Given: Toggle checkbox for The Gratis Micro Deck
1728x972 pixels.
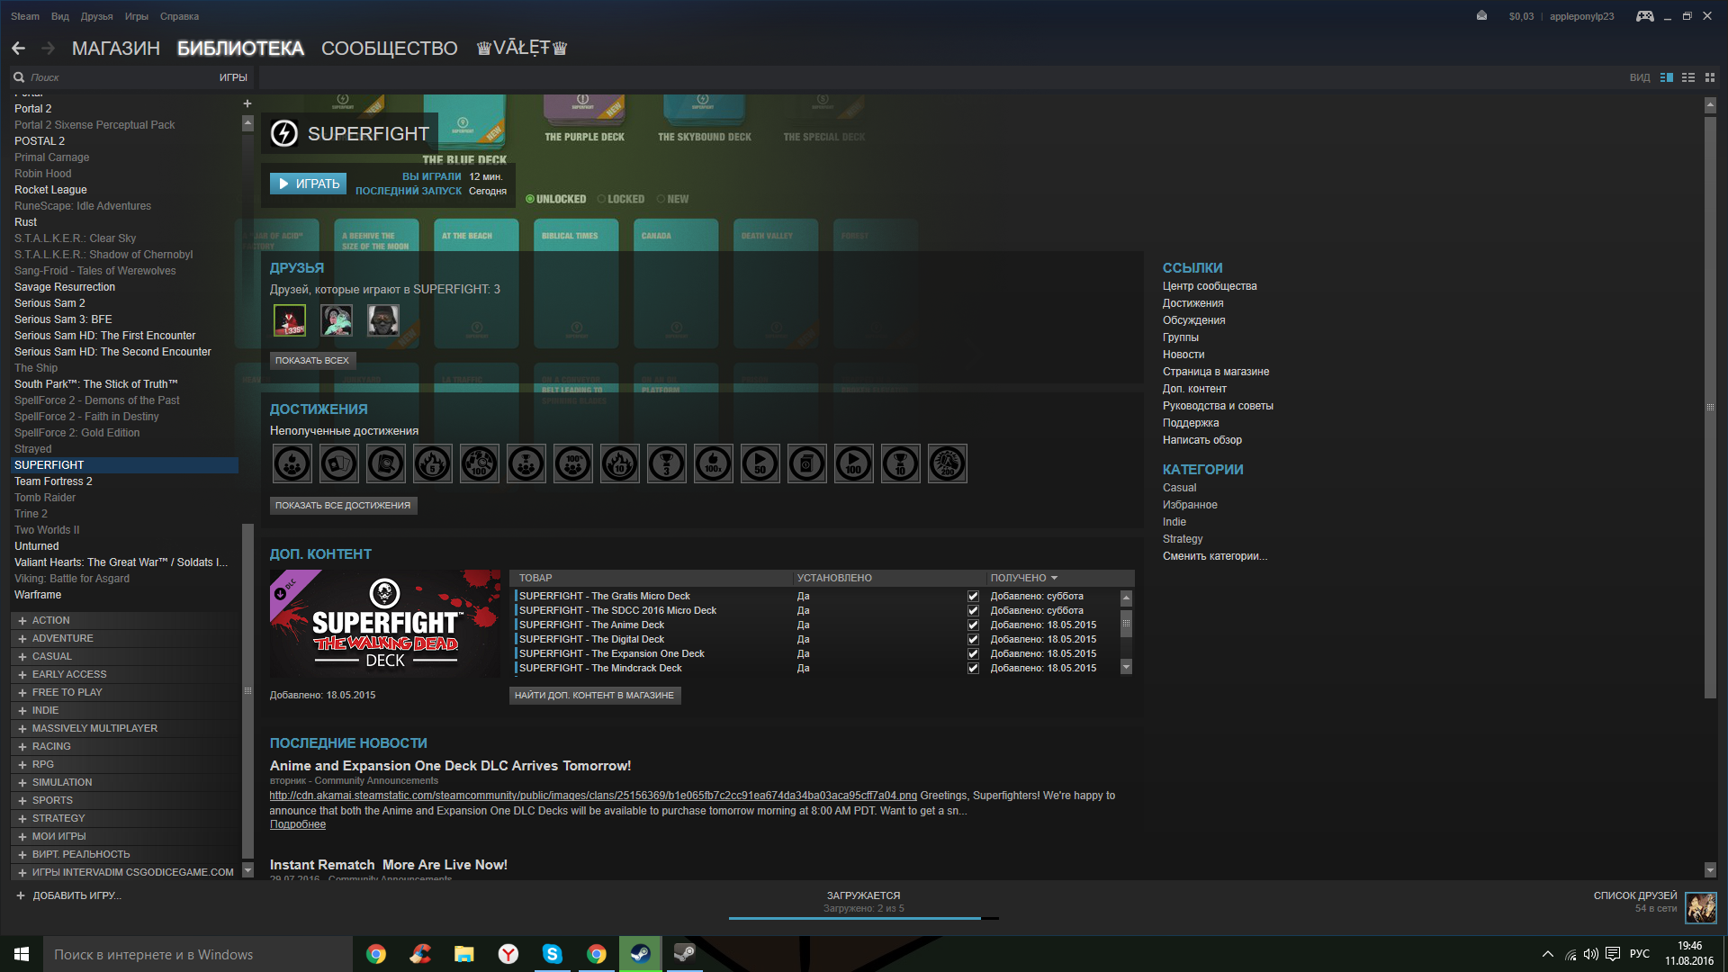Looking at the screenshot, I should [x=973, y=596].
